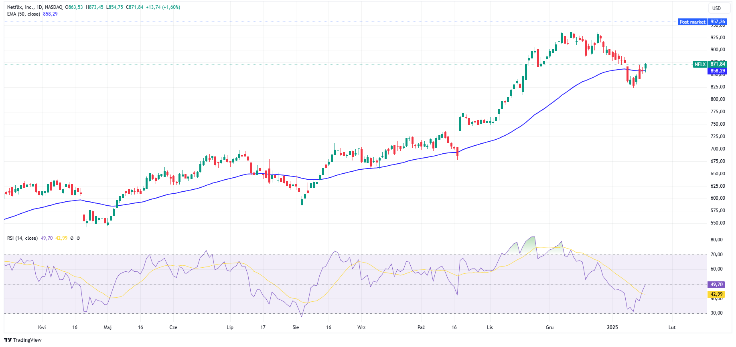
Task: Click the Post market label
Action: pos(692,22)
